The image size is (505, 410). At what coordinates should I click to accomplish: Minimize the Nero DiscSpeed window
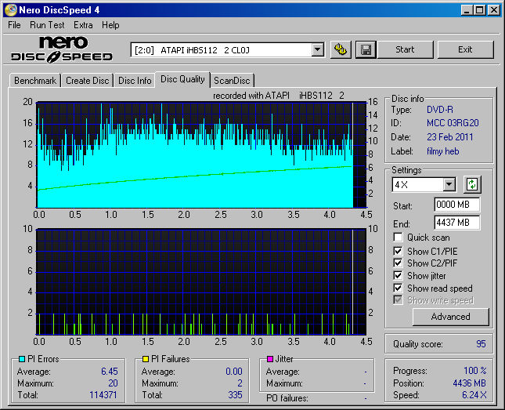point(467,10)
